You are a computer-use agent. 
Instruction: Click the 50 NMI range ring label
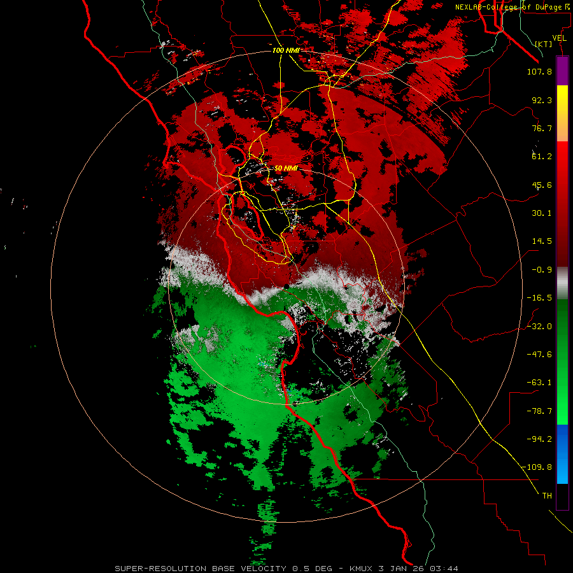click(x=286, y=169)
